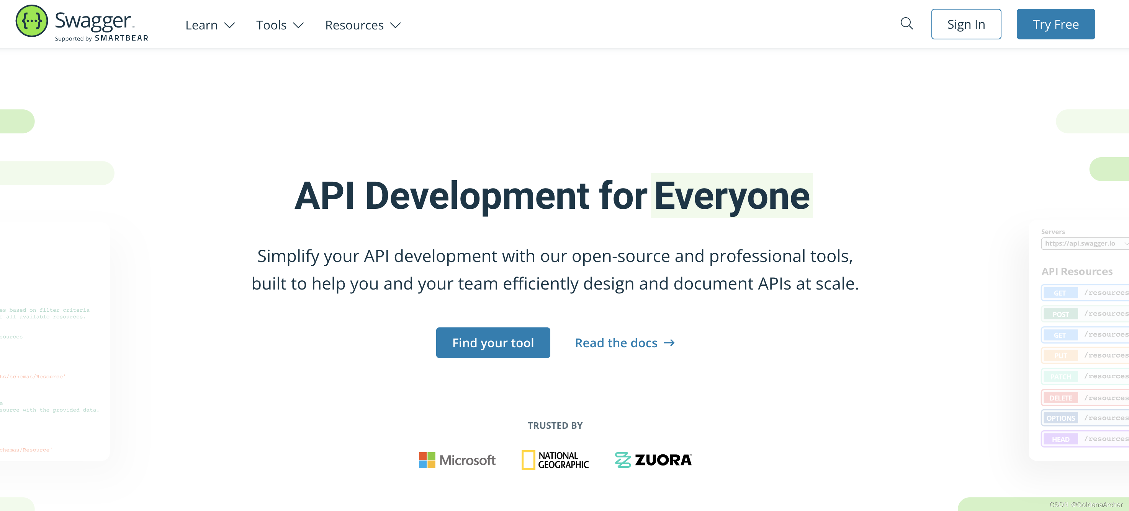Select the PATCH /resources row
The width and height of the screenshot is (1129, 511).
[x=1085, y=377]
